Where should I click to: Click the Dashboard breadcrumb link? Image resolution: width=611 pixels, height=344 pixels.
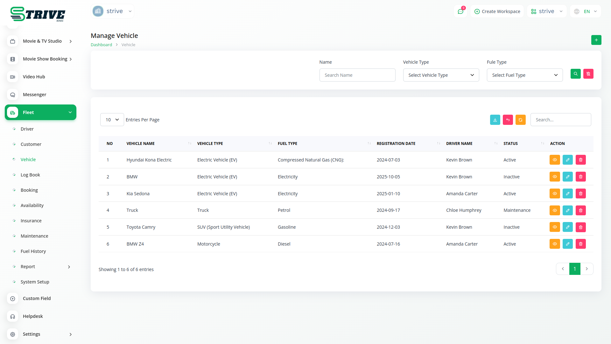pos(101,45)
